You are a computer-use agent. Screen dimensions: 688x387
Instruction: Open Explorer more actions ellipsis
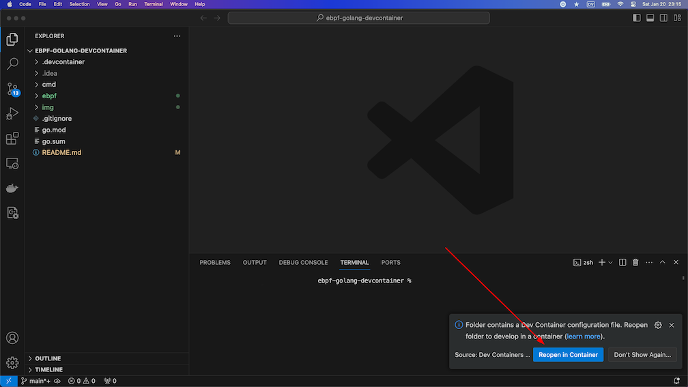coord(177,36)
